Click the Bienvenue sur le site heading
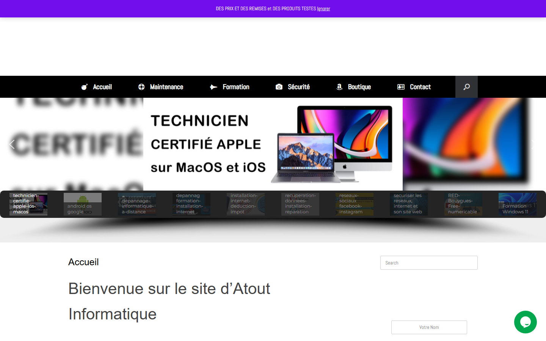 pos(169,301)
